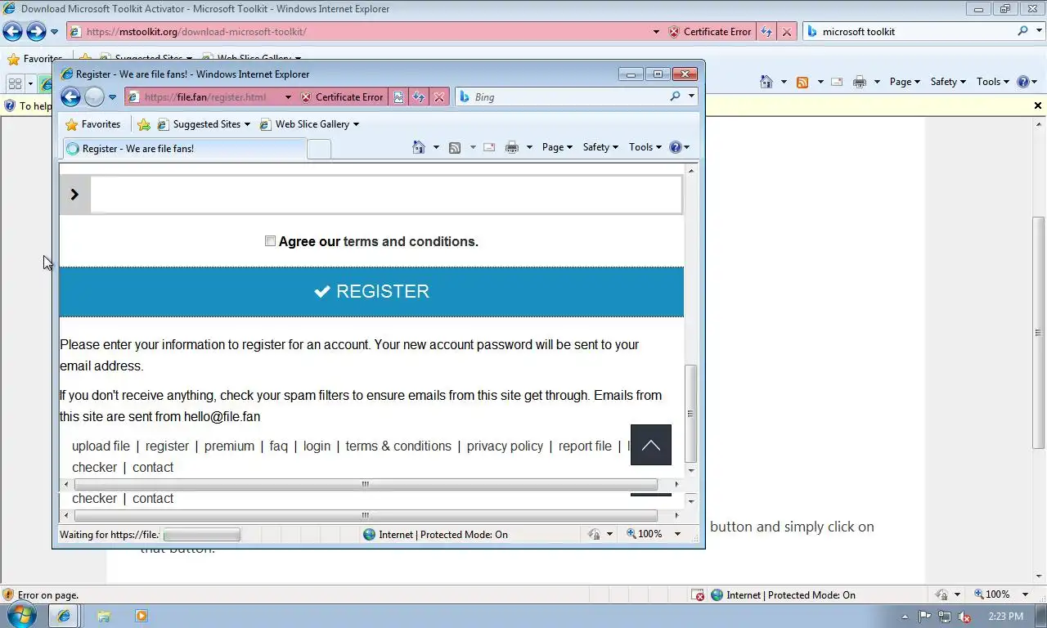Viewport: 1047px width, 628px height.
Task: Click Forward arrow in Microsoft Toolkit window
Action: 36,32
